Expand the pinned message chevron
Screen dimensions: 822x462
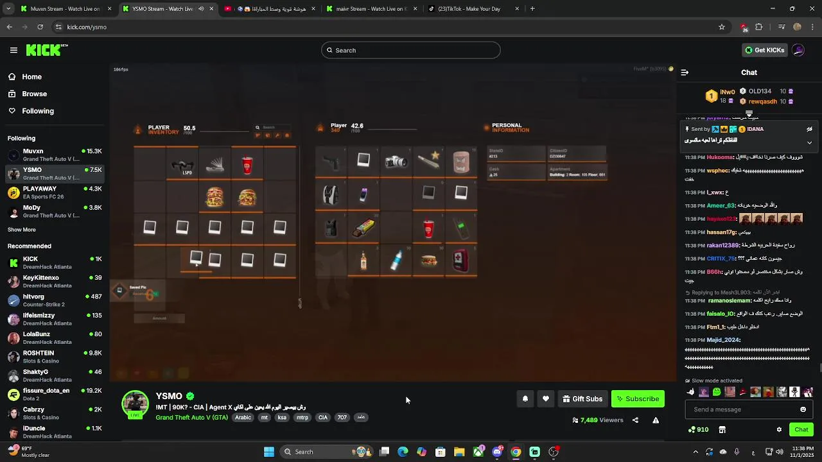(809, 142)
